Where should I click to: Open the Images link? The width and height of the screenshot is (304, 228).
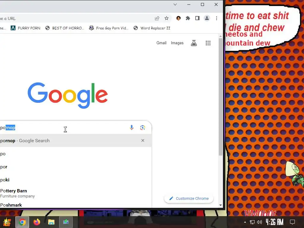pyautogui.click(x=177, y=43)
